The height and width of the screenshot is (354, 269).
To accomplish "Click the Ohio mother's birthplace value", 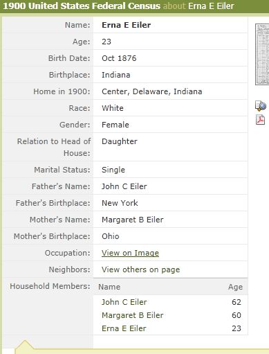I will tap(111, 236).
